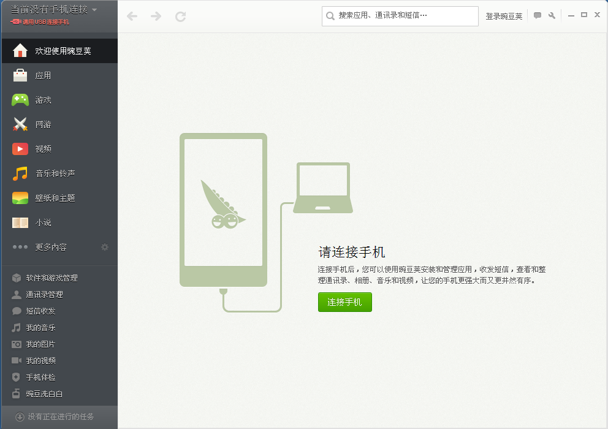
Task: Click 没有正在进行的任务 task status
Action: pos(61,417)
